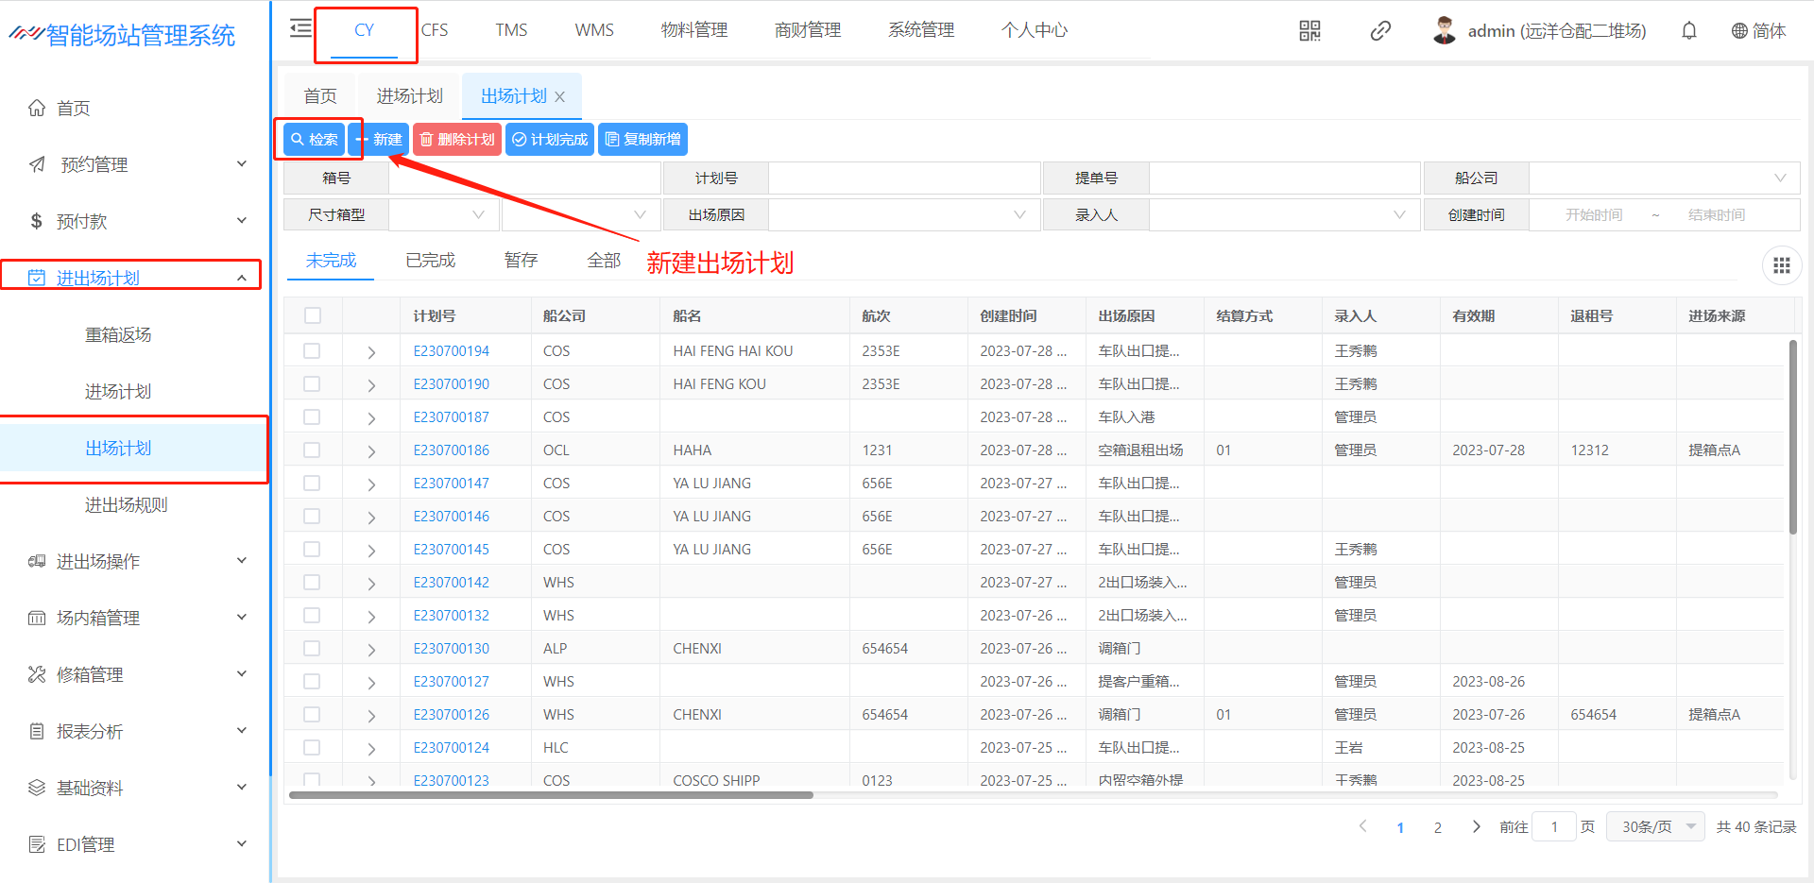This screenshot has width=1814, height=883.
Task: Click the admin user avatar
Action: (1444, 30)
